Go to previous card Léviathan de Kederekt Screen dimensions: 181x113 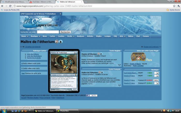coord(33,47)
